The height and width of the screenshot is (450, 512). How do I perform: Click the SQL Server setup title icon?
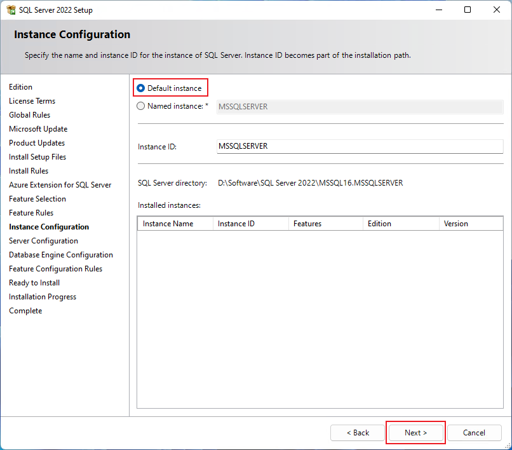coord(11,10)
